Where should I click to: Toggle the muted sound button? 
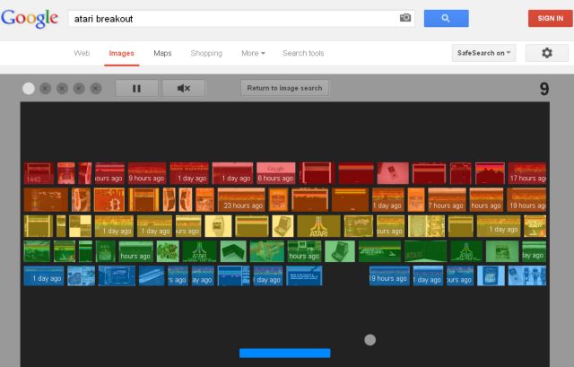coord(183,88)
